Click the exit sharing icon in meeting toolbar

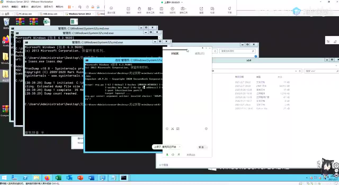111,9
